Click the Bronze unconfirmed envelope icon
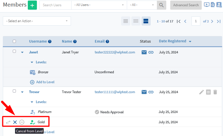The width and height of the screenshot is (223, 136). (x=33, y=72)
